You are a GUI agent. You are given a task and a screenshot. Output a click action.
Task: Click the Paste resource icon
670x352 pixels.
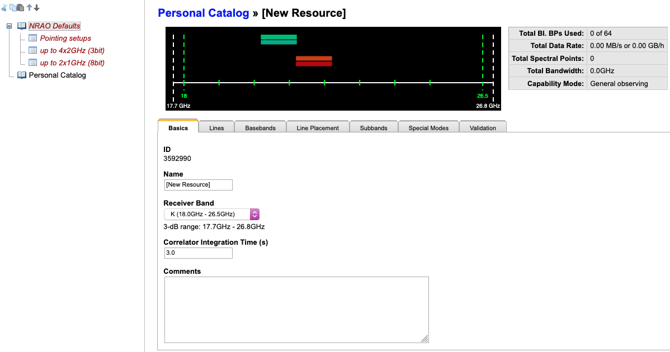coord(20,7)
